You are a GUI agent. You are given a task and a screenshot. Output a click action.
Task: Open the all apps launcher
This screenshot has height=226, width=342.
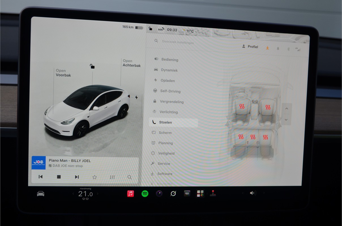200,194
